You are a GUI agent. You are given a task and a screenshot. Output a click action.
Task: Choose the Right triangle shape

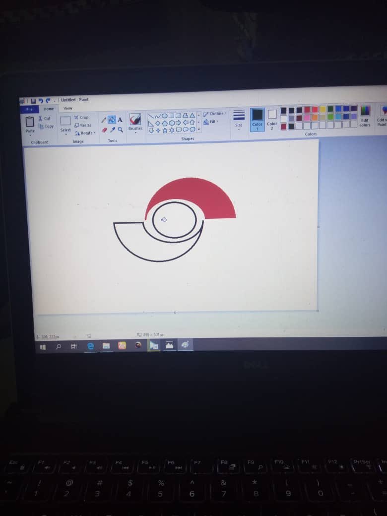(151, 124)
